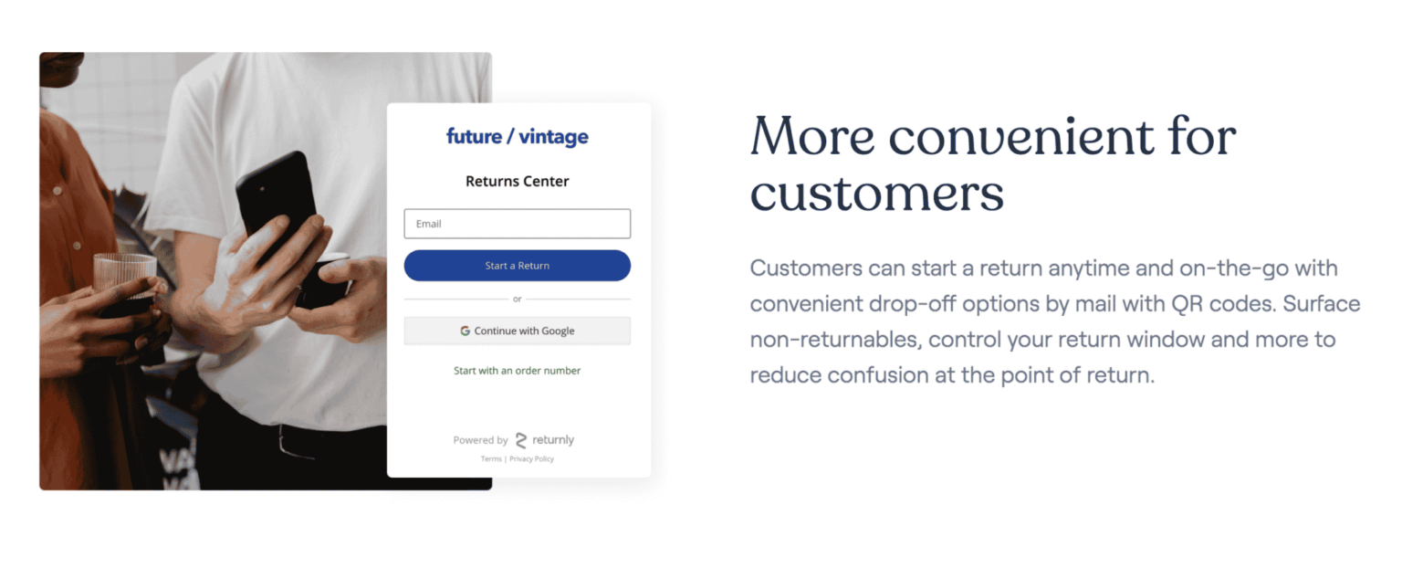This screenshot has width=1402, height=568.
Task: Click the paragraph about QR code drop-offs
Action: [1055, 321]
